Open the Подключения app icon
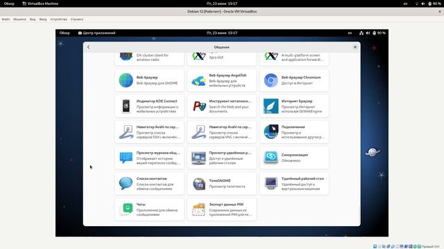 click(x=271, y=132)
